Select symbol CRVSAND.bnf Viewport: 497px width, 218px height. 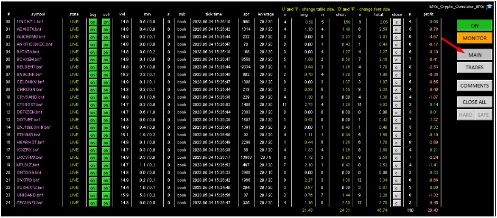point(30,97)
